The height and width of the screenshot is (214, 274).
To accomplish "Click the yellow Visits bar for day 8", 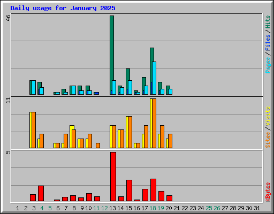I will click(71, 136).
